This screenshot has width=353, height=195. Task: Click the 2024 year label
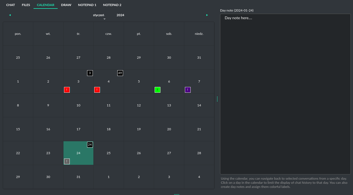120,15
